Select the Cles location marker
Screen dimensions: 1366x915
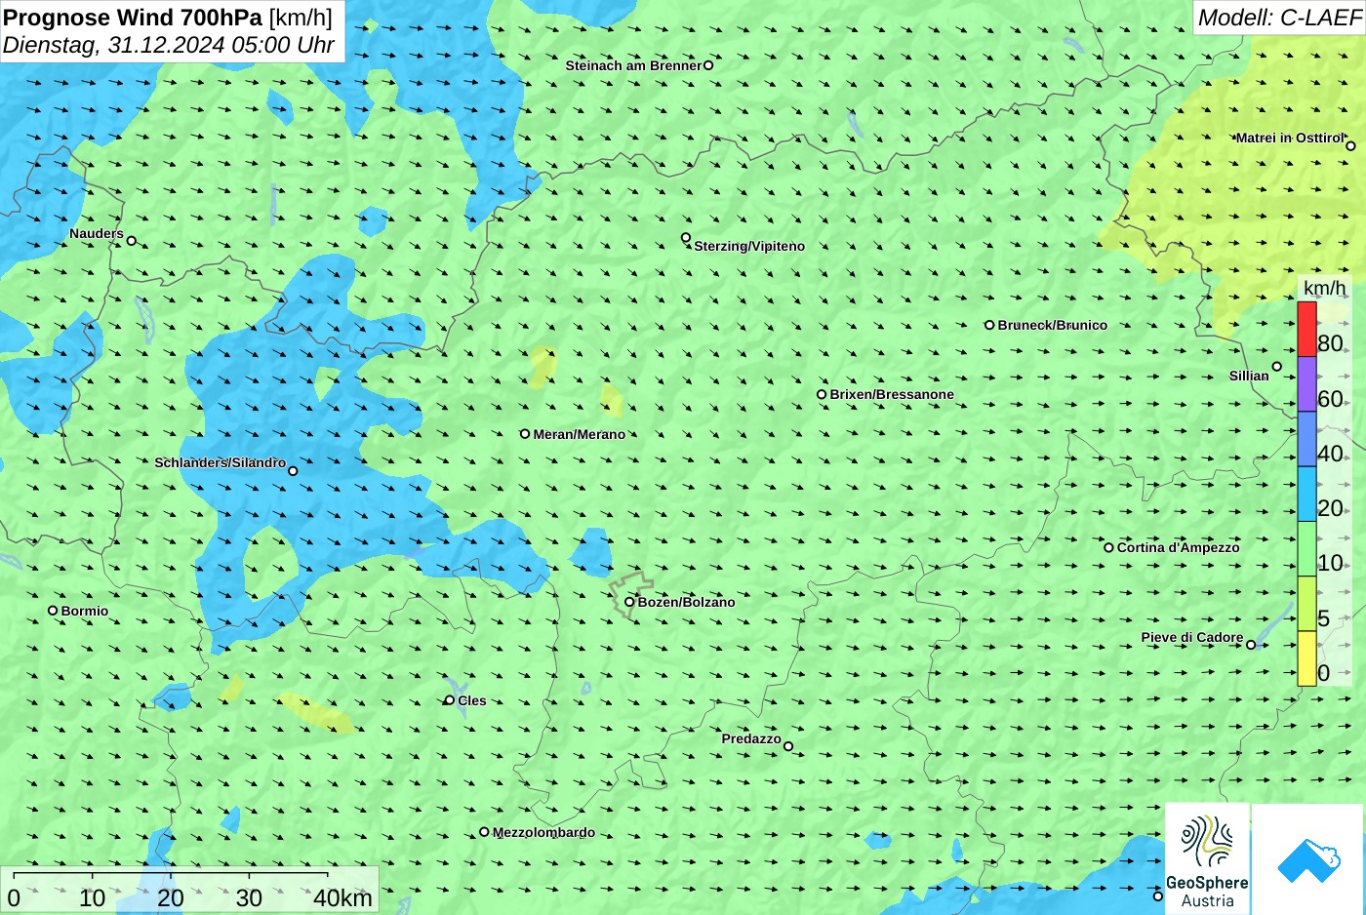pyautogui.click(x=450, y=700)
